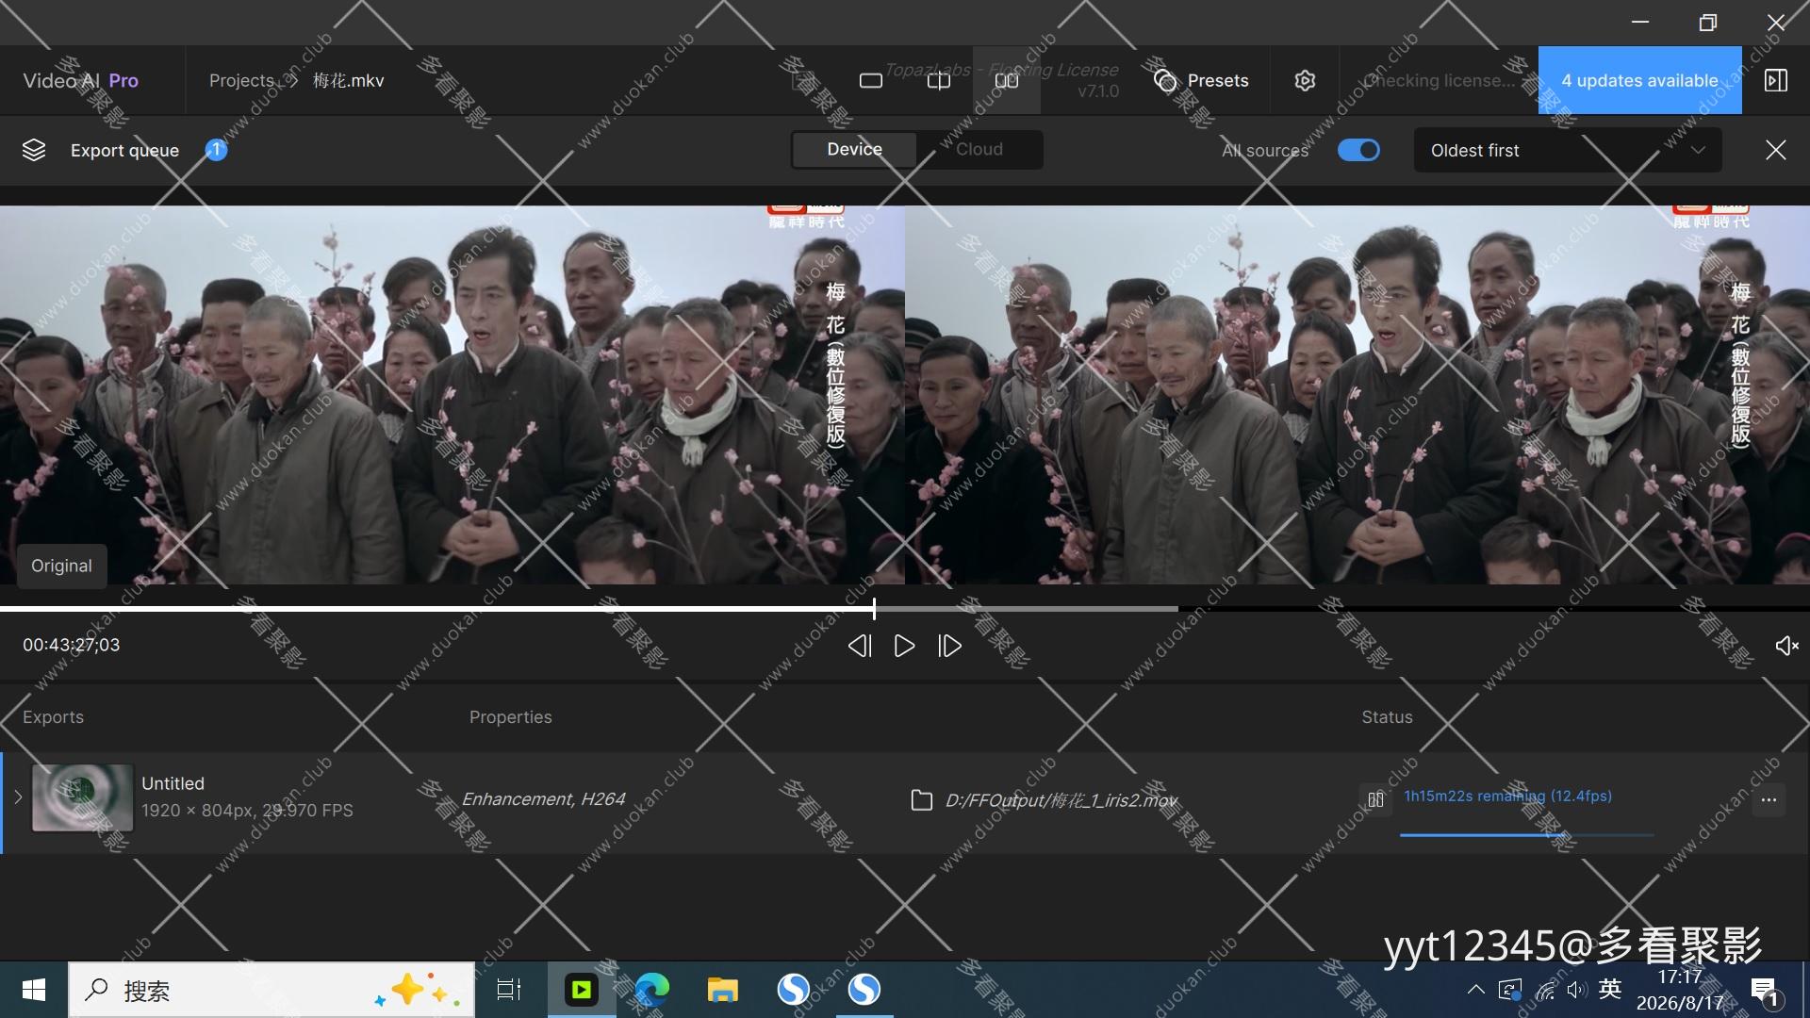
Task: Select the Untitled export name
Action: pos(173,783)
